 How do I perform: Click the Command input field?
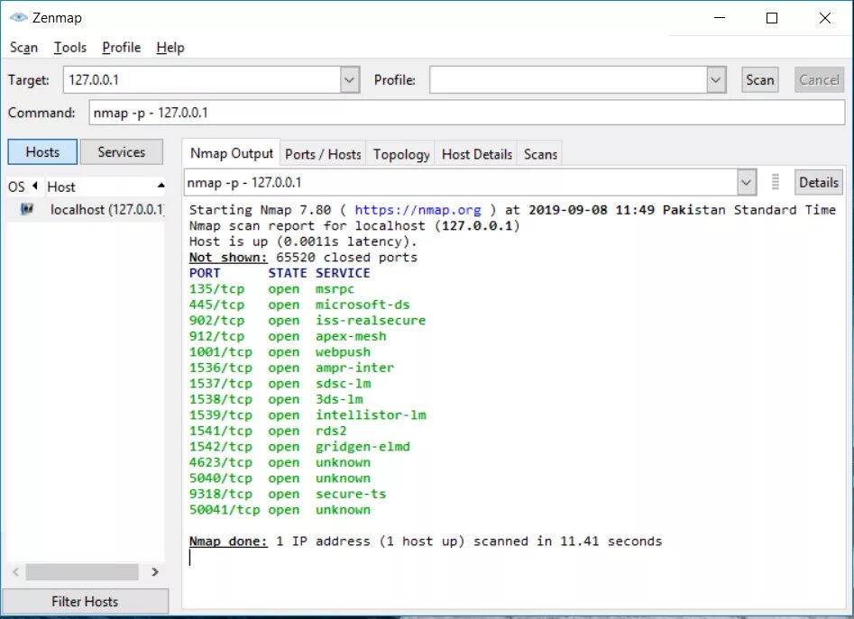(x=467, y=113)
